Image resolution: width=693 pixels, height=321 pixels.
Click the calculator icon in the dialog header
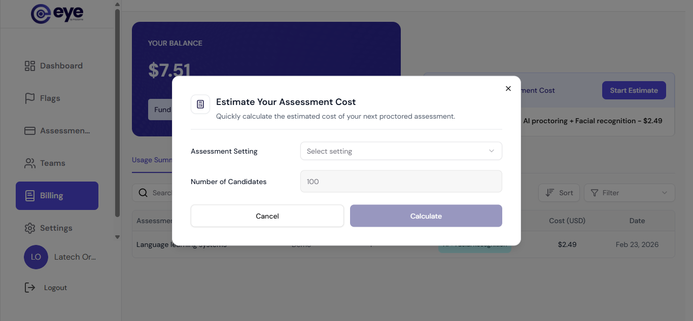(200, 104)
